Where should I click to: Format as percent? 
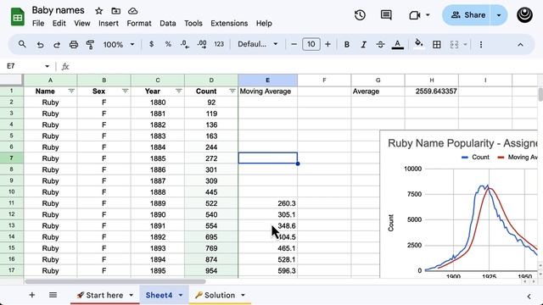pos(168,44)
